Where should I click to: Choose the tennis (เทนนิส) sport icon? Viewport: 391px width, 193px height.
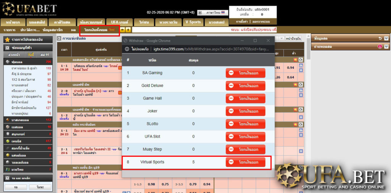pyautogui.click(x=8, y=141)
